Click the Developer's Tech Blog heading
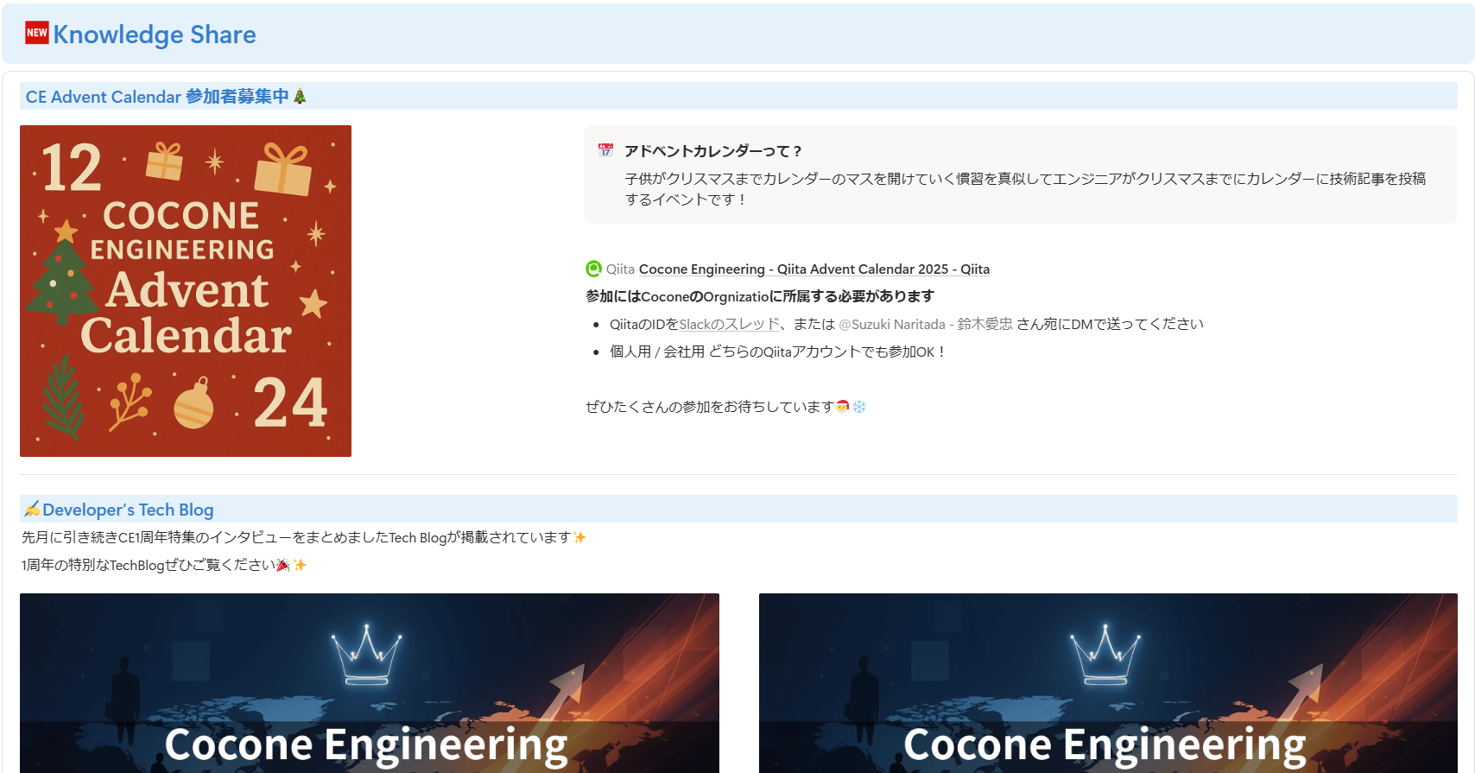Viewport: 1475px width, 773px height. [x=128, y=510]
